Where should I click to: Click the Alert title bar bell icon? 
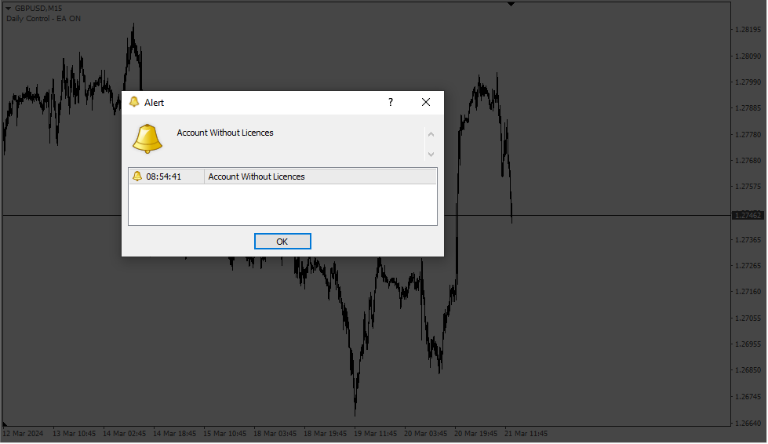[x=133, y=102]
